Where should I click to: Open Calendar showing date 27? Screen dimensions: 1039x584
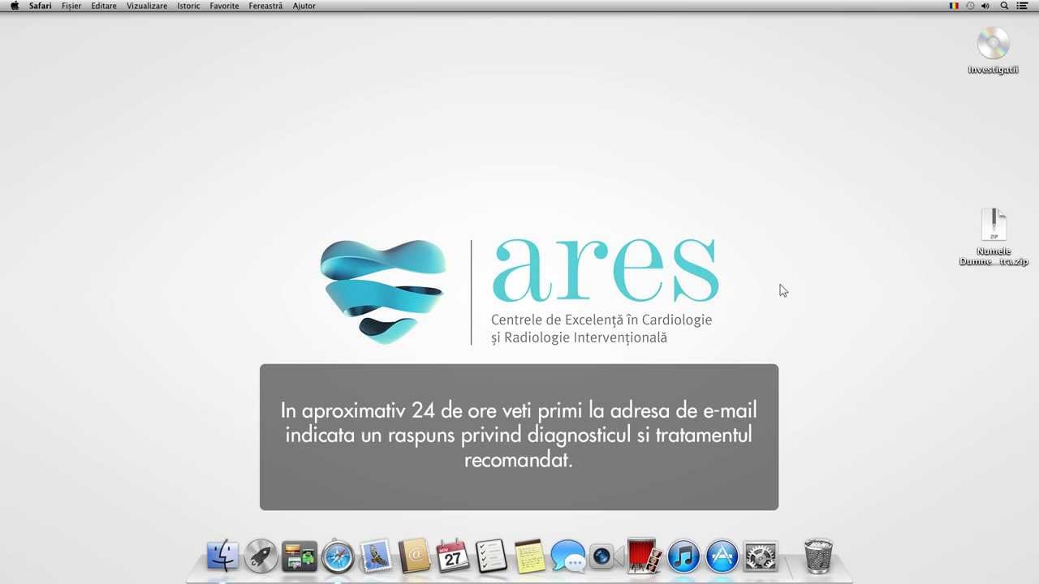[x=453, y=556]
